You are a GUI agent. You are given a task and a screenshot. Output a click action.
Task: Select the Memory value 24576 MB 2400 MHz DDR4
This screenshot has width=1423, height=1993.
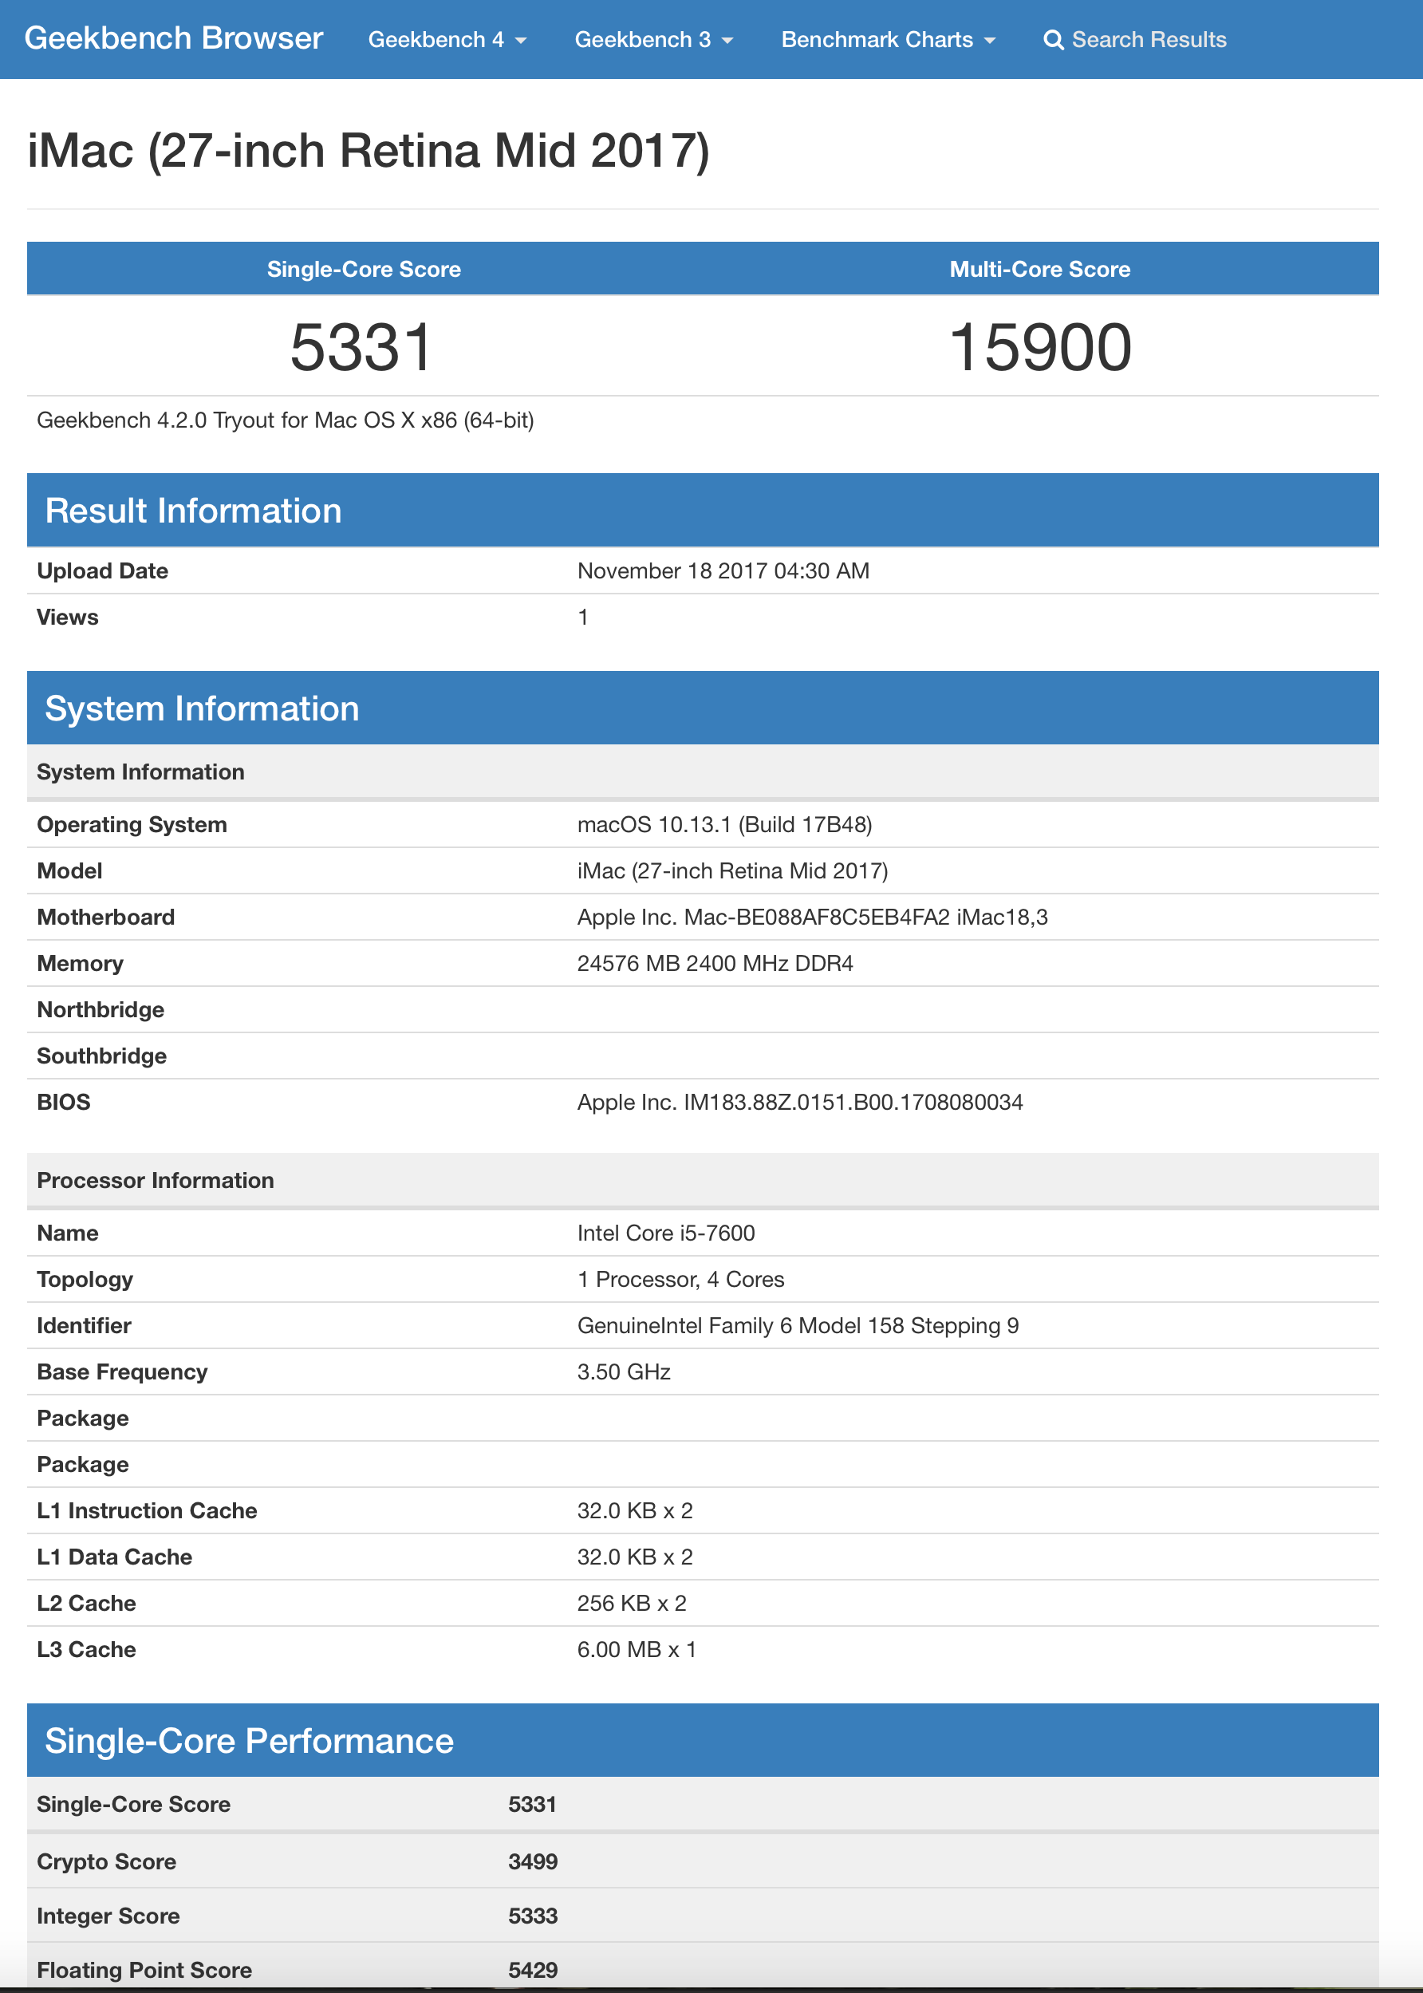pyautogui.click(x=715, y=963)
